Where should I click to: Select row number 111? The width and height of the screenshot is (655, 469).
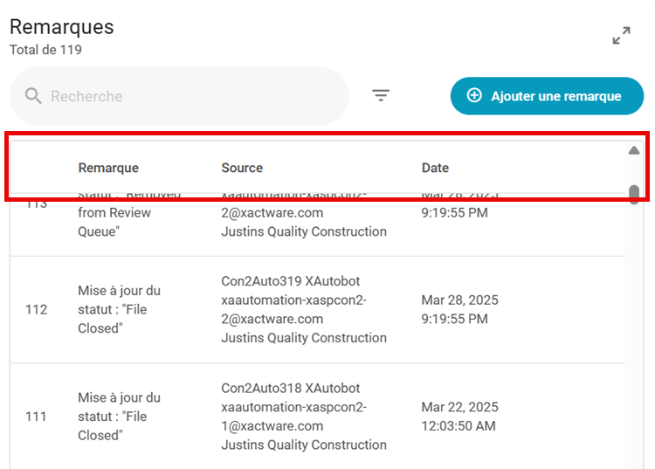(37, 417)
